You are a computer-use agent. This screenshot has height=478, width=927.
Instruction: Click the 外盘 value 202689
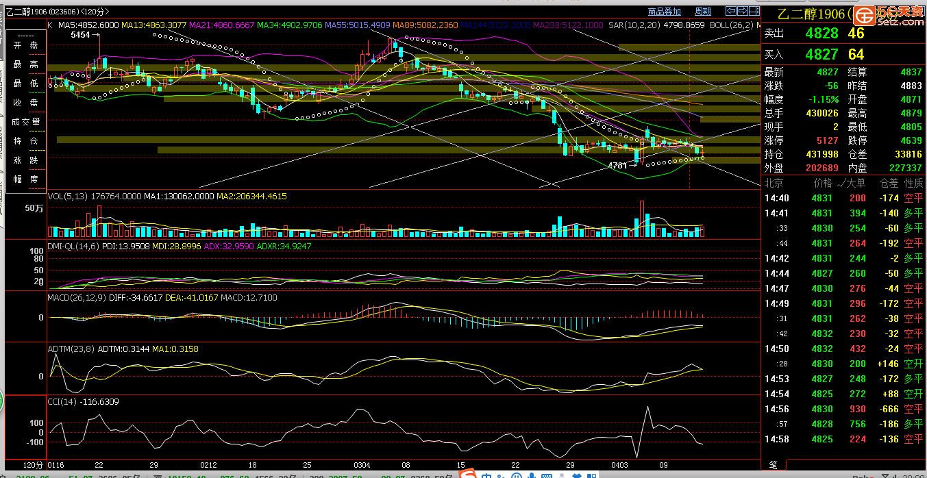tap(822, 168)
